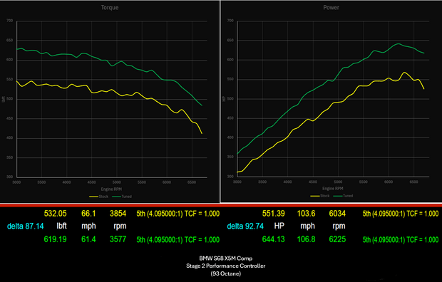Image resolution: width=442 pixels, height=282 pixels.
Task: Select Stock legend entry under Torque chart
Action: (x=98, y=197)
